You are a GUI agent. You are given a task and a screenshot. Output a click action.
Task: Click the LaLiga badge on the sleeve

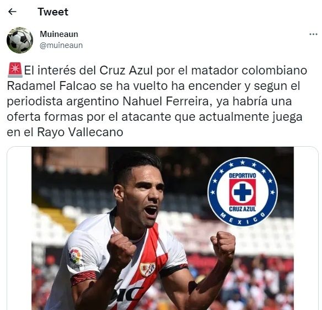pos(76,258)
